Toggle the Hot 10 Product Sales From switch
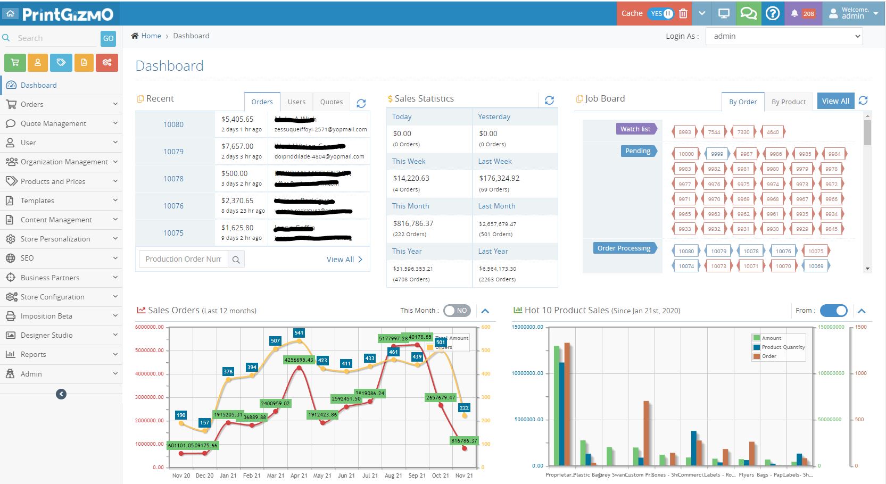 pyautogui.click(x=834, y=311)
